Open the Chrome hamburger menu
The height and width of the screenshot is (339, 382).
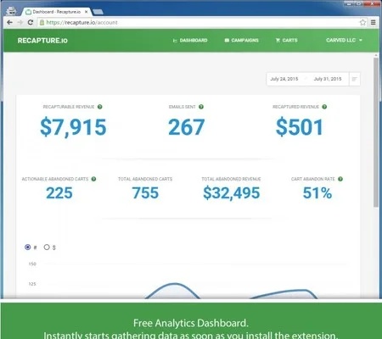(374, 22)
